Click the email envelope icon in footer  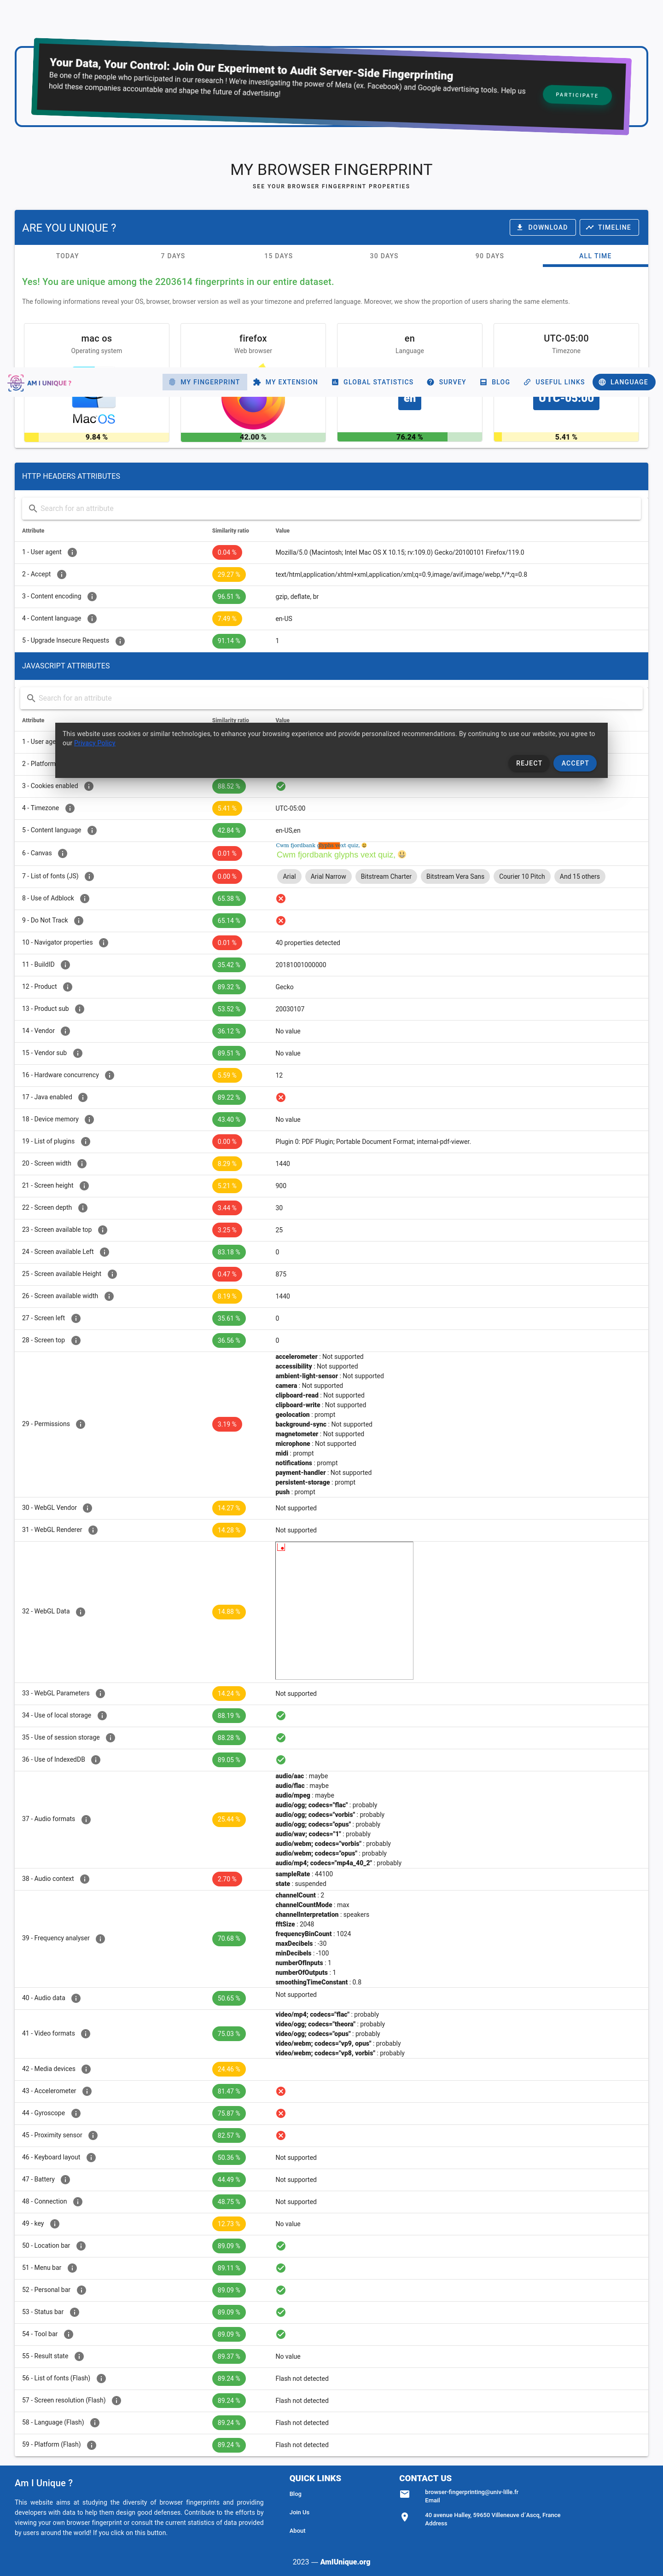[405, 2494]
